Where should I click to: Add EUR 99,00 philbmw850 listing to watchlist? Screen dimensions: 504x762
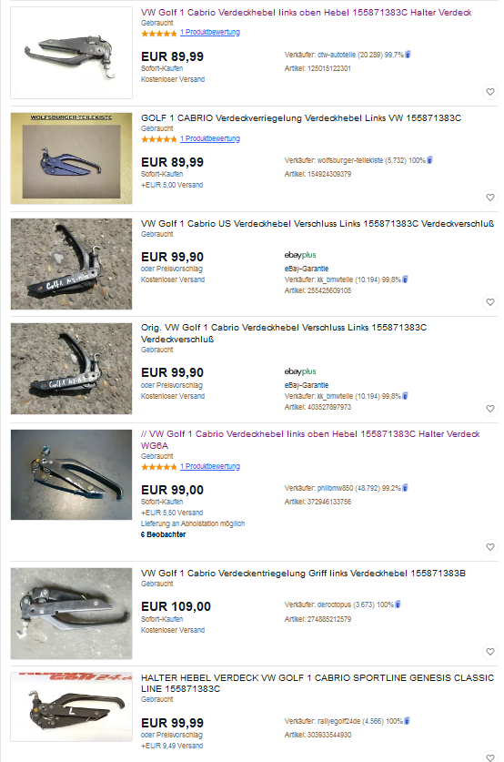pyautogui.click(x=490, y=547)
